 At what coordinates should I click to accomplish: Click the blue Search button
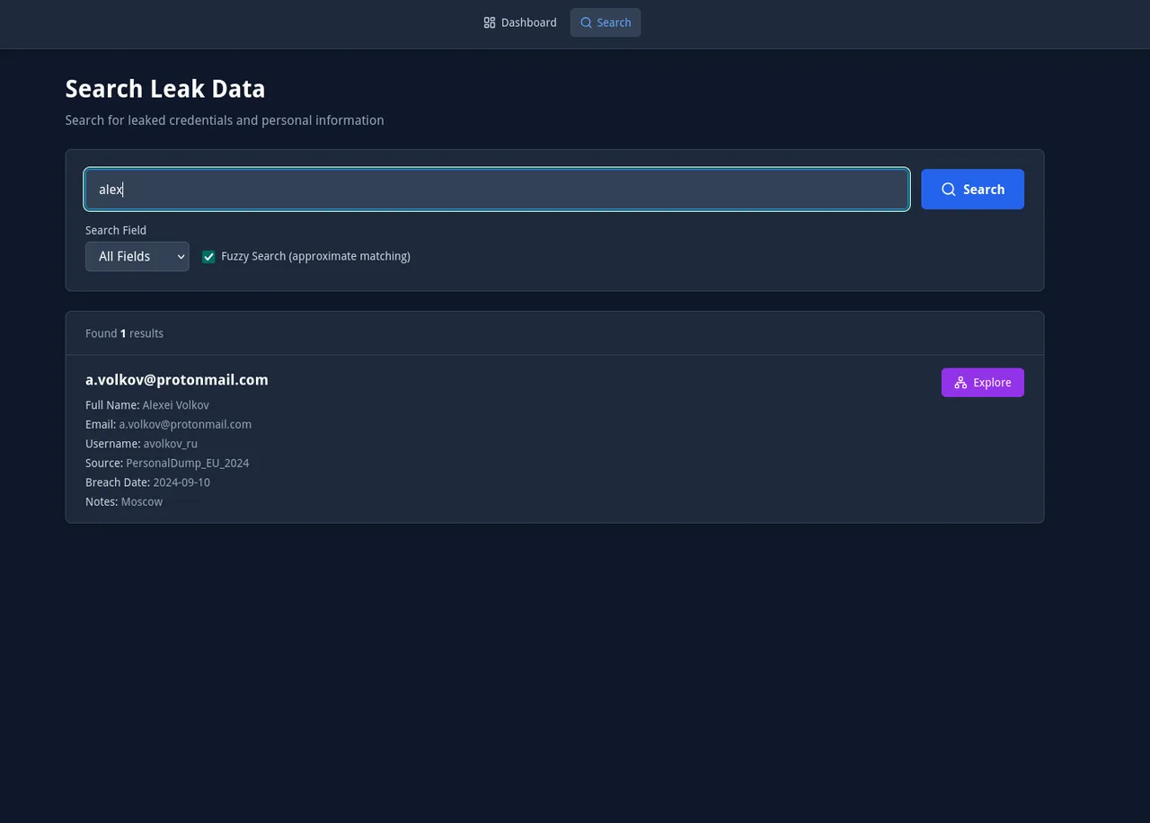point(972,190)
